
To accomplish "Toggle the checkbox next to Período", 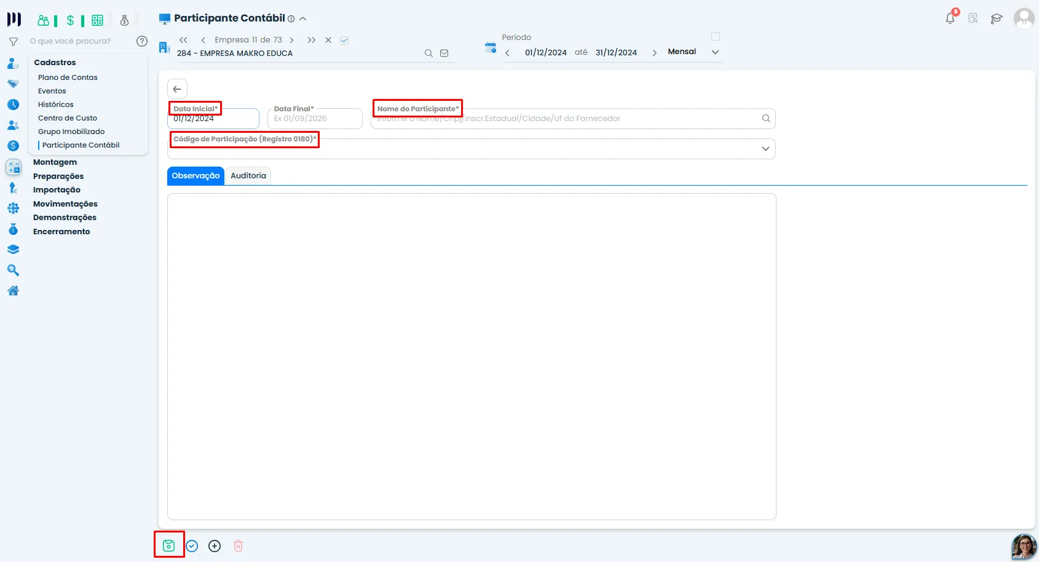I will tap(716, 36).
